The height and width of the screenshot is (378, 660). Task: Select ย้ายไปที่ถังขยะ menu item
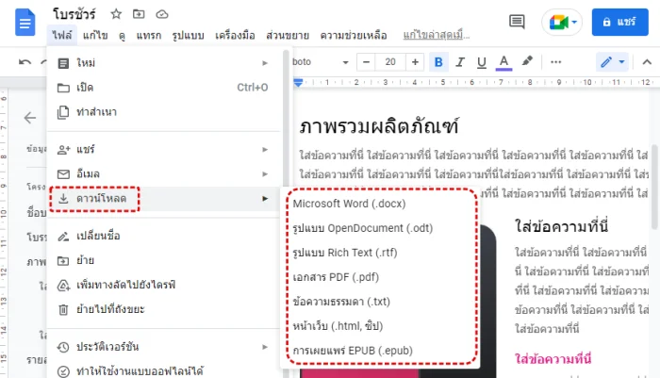pyautogui.click(x=163, y=309)
